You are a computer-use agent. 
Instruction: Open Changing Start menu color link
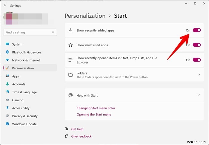[x=96, y=108]
